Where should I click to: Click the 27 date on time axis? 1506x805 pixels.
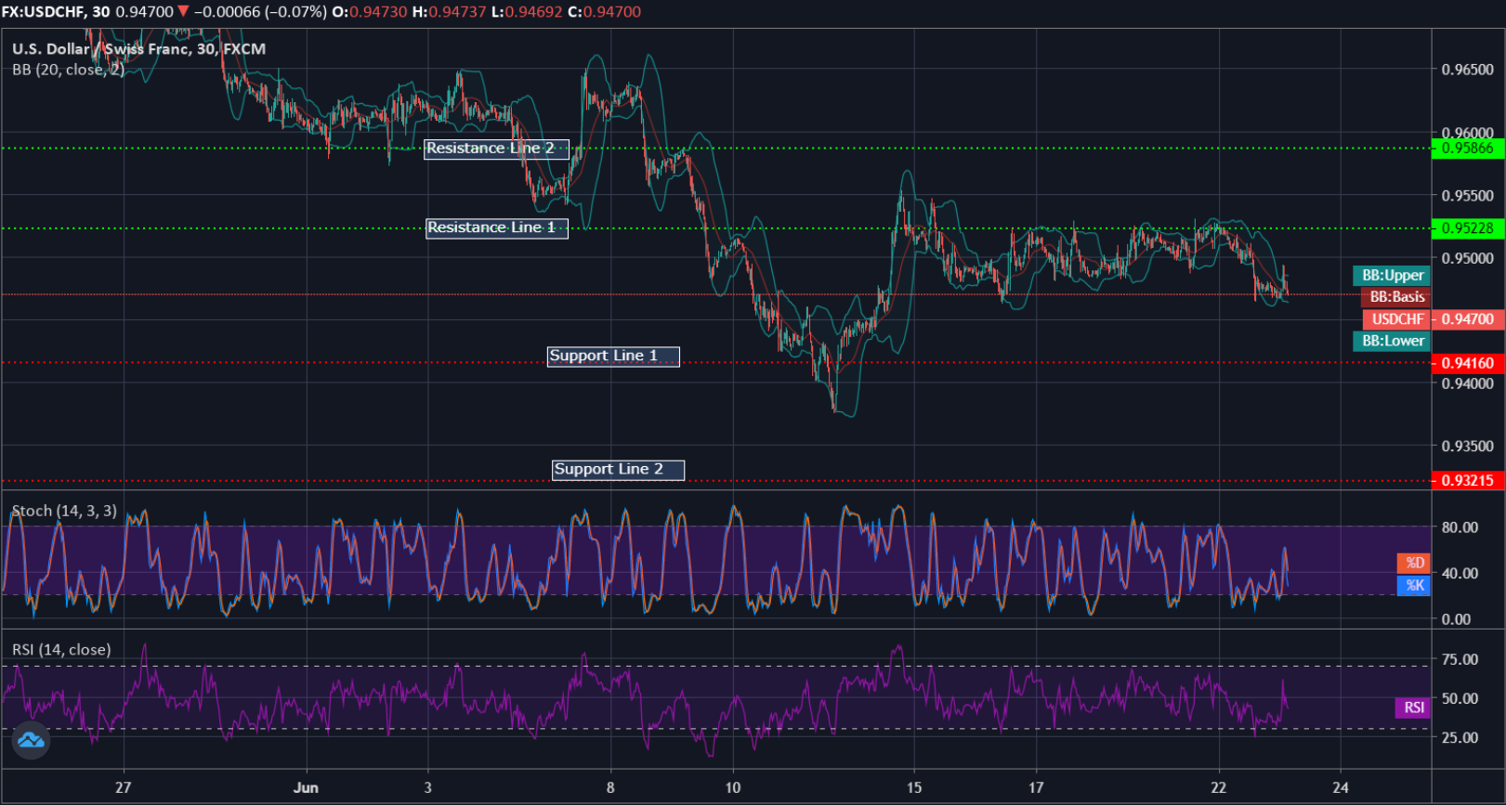pyautogui.click(x=123, y=787)
